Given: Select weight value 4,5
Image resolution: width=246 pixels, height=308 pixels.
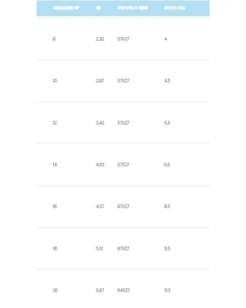Looking at the screenshot, I should pyautogui.click(x=167, y=81).
